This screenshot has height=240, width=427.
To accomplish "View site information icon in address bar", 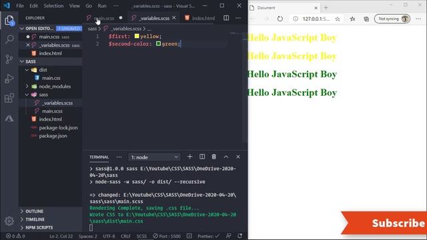I will tap(296, 19).
